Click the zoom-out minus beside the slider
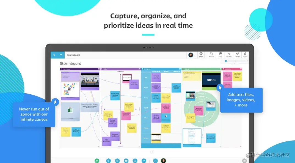Image resolution: width=295 pixels, height=163 pixels. (222, 61)
